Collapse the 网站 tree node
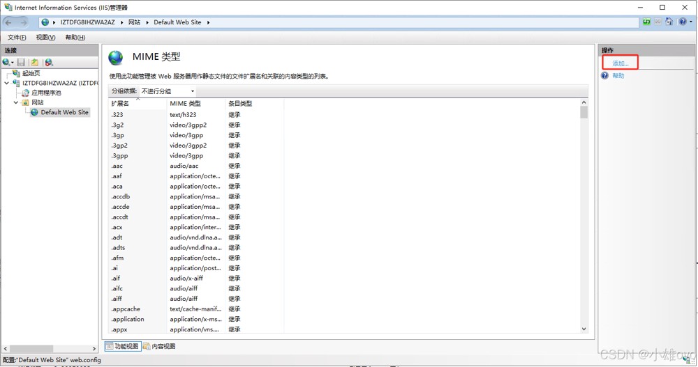The height and width of the screenshot is (367, 698). point(16,102)
